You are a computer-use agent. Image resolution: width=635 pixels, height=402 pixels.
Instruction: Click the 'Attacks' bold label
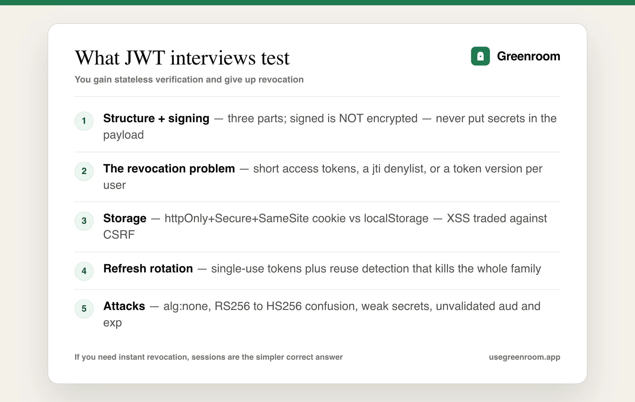(124, 306)
